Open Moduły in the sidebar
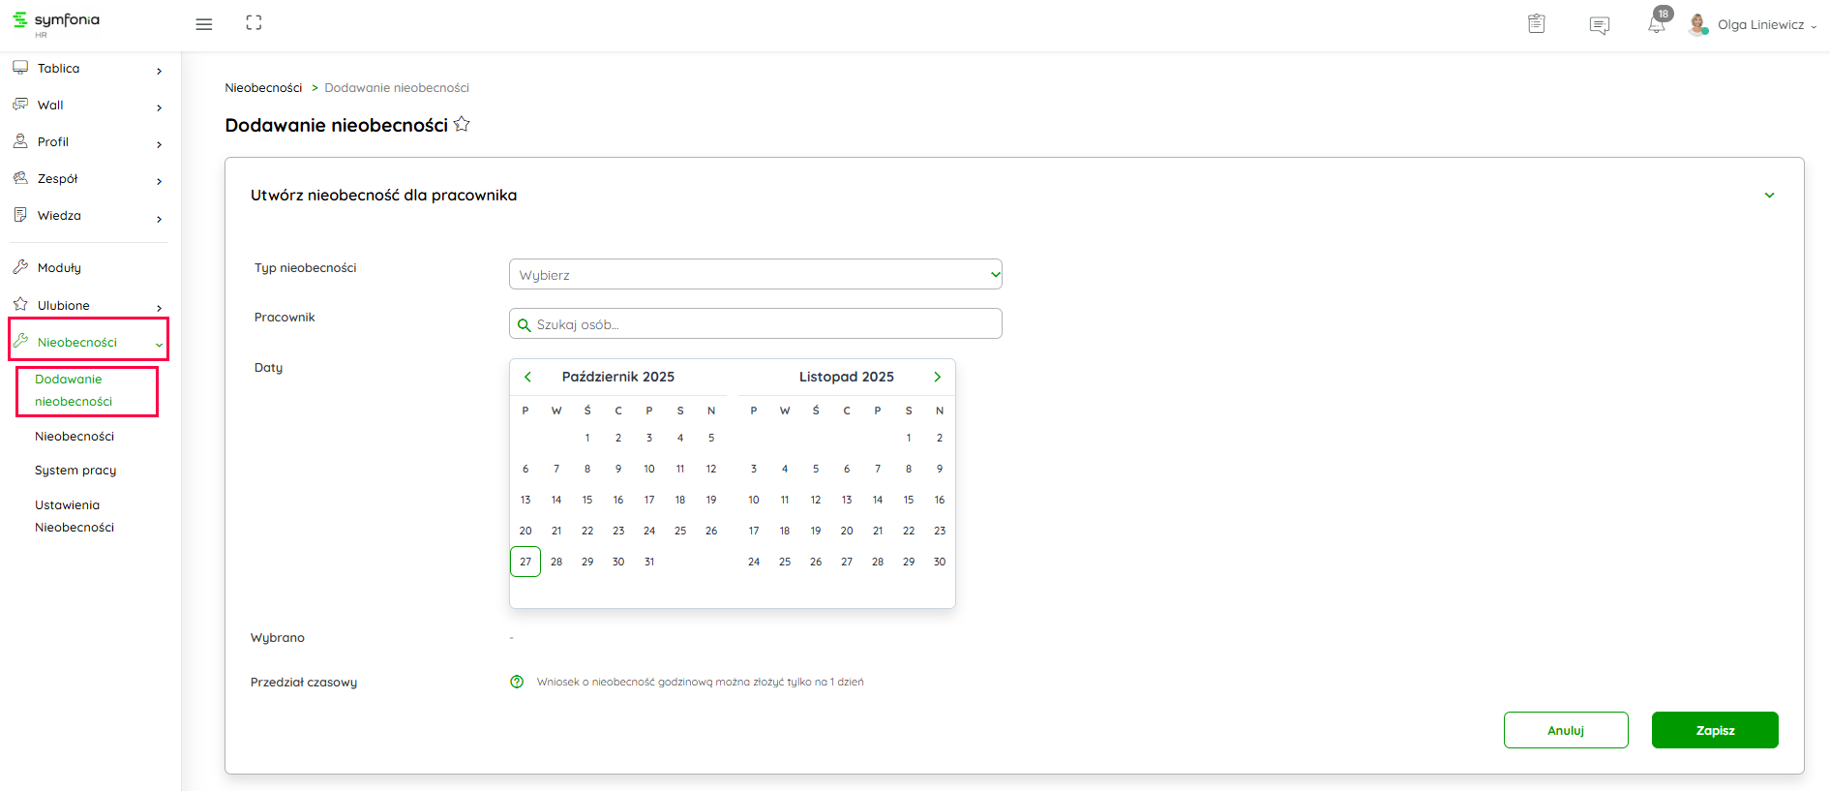 [x=59, y=268]
